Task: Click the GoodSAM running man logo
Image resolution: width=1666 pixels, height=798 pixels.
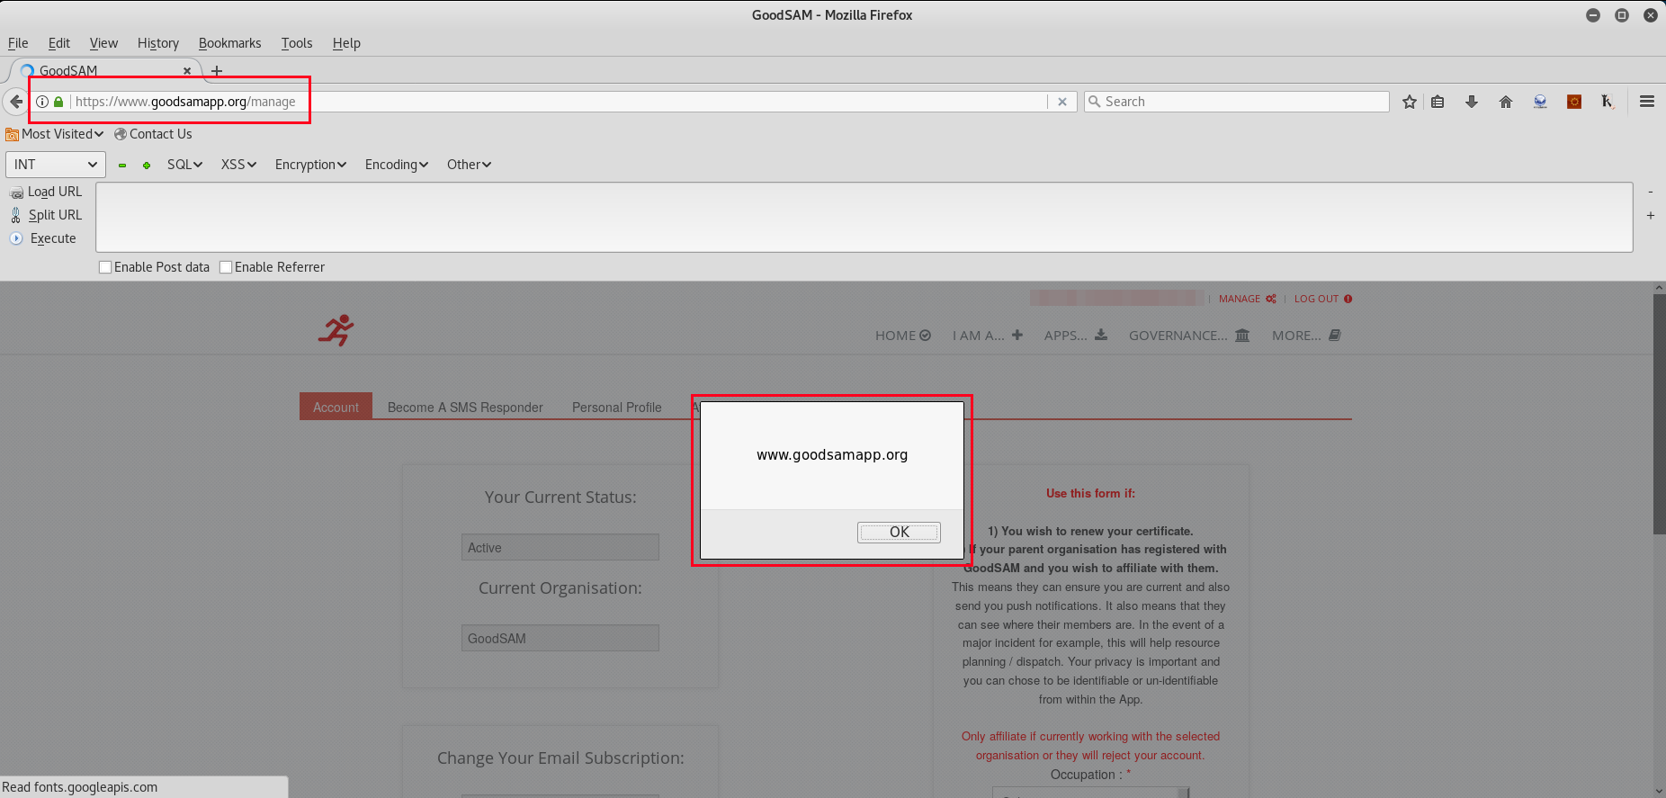Action: (336, 330)
